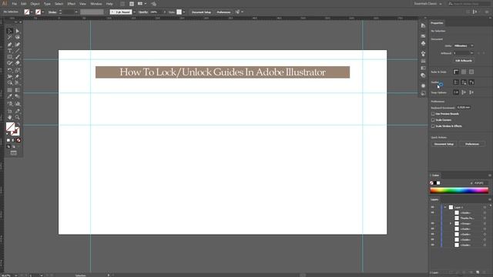
Task: Collapse the Layer 1 disclosure arrow
Action: (445, 207)
